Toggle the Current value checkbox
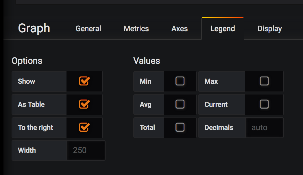This screenshot has width=303, height=175. pos(264,105)
